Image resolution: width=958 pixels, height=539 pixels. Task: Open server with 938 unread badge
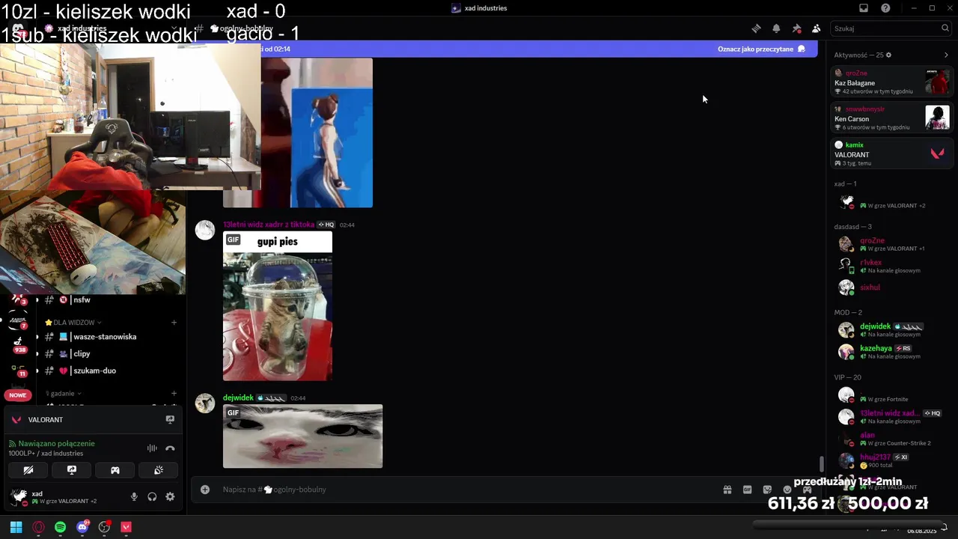[x=18, y=344]
